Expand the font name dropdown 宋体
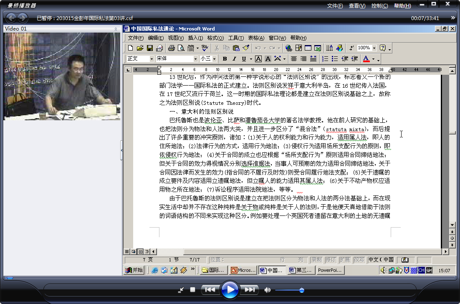The height and width of the screenshot is (304, 460). point(195,59)
